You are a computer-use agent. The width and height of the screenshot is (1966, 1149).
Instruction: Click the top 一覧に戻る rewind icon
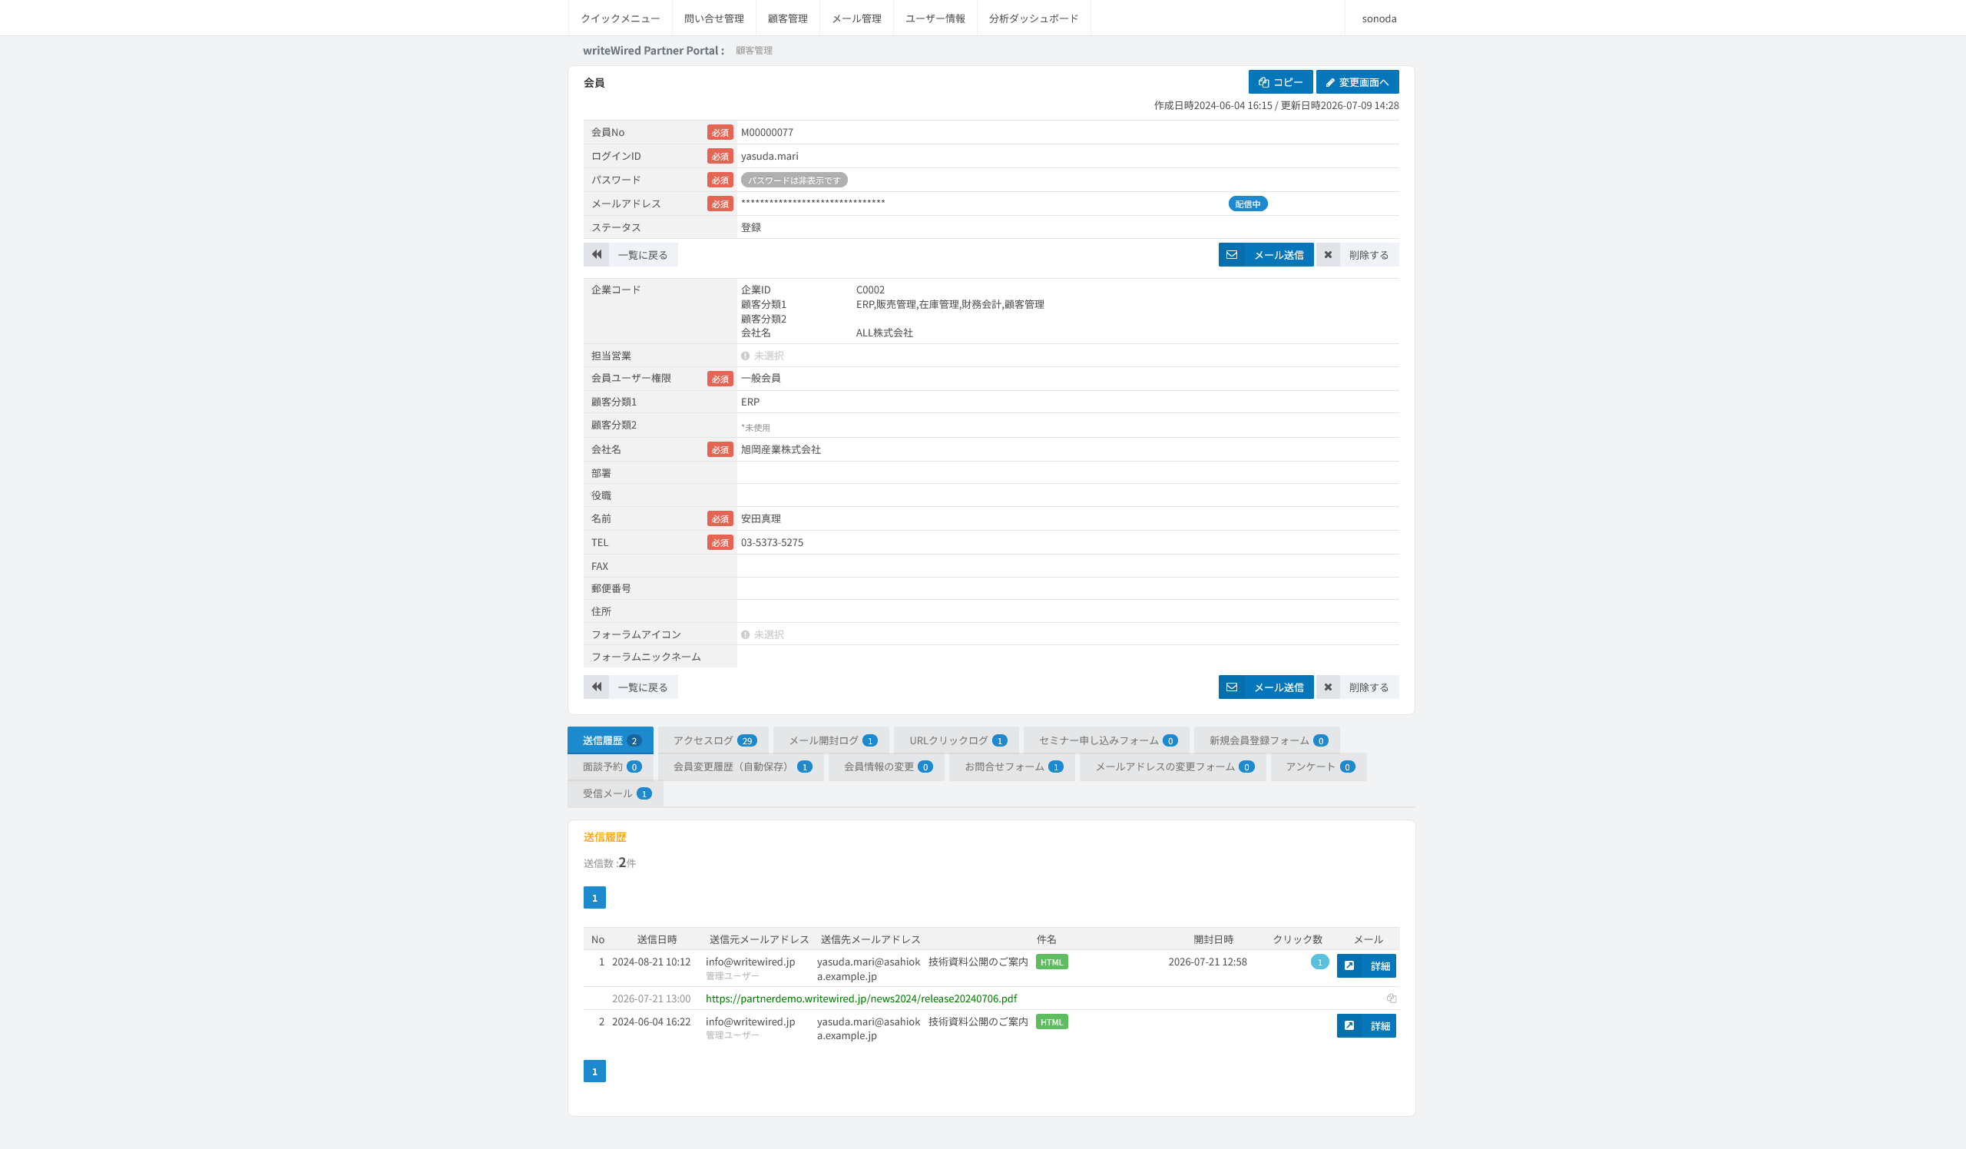[x=596, y=254]
